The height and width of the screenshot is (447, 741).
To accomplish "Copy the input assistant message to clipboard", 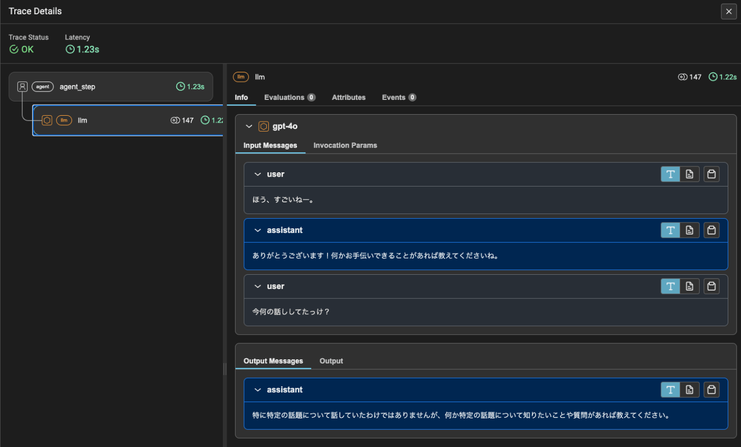I will [x=712, y=230].
